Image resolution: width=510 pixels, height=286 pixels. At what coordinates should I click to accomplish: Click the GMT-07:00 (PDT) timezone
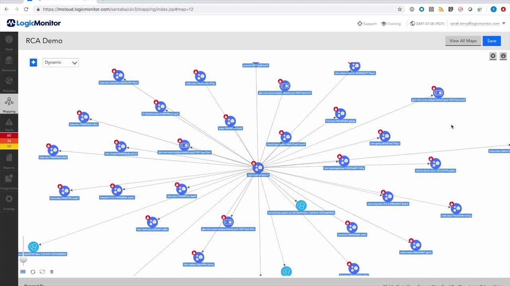(427, 23)
